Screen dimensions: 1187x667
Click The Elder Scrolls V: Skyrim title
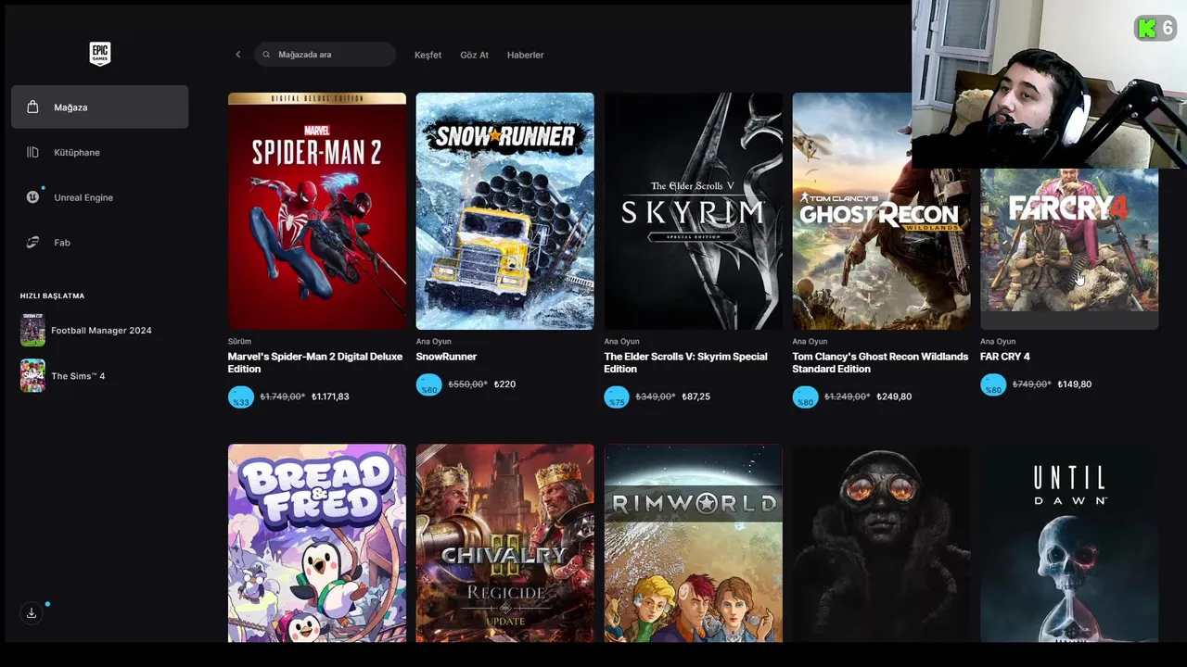click(x=685, y=362)
